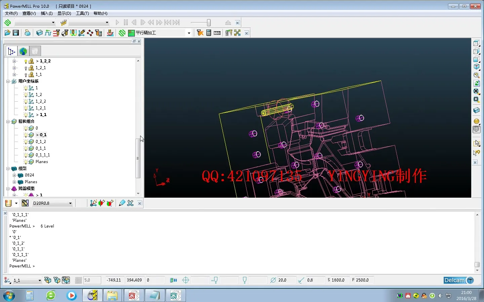Collapse the 用户坐标系 tree node

(8, 81)
